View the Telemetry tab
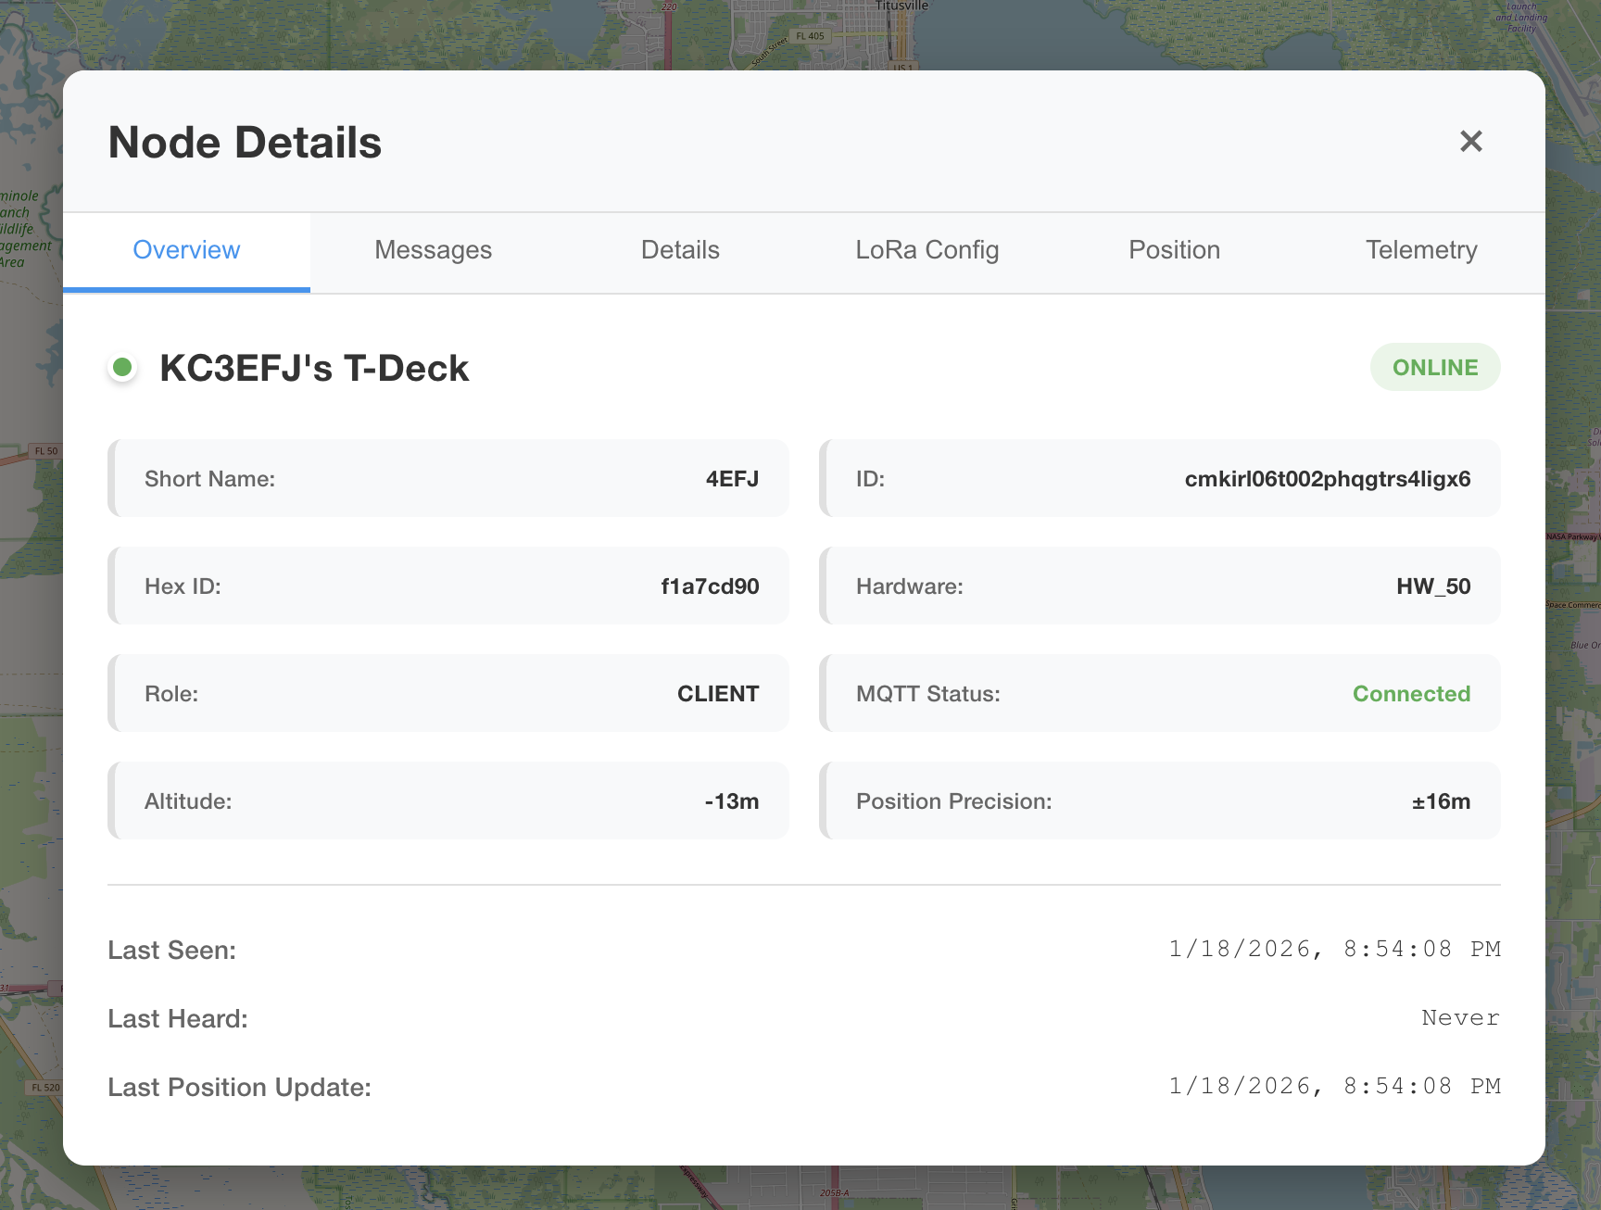This screenshot has width=1601, height=1210. [1420, 250]
